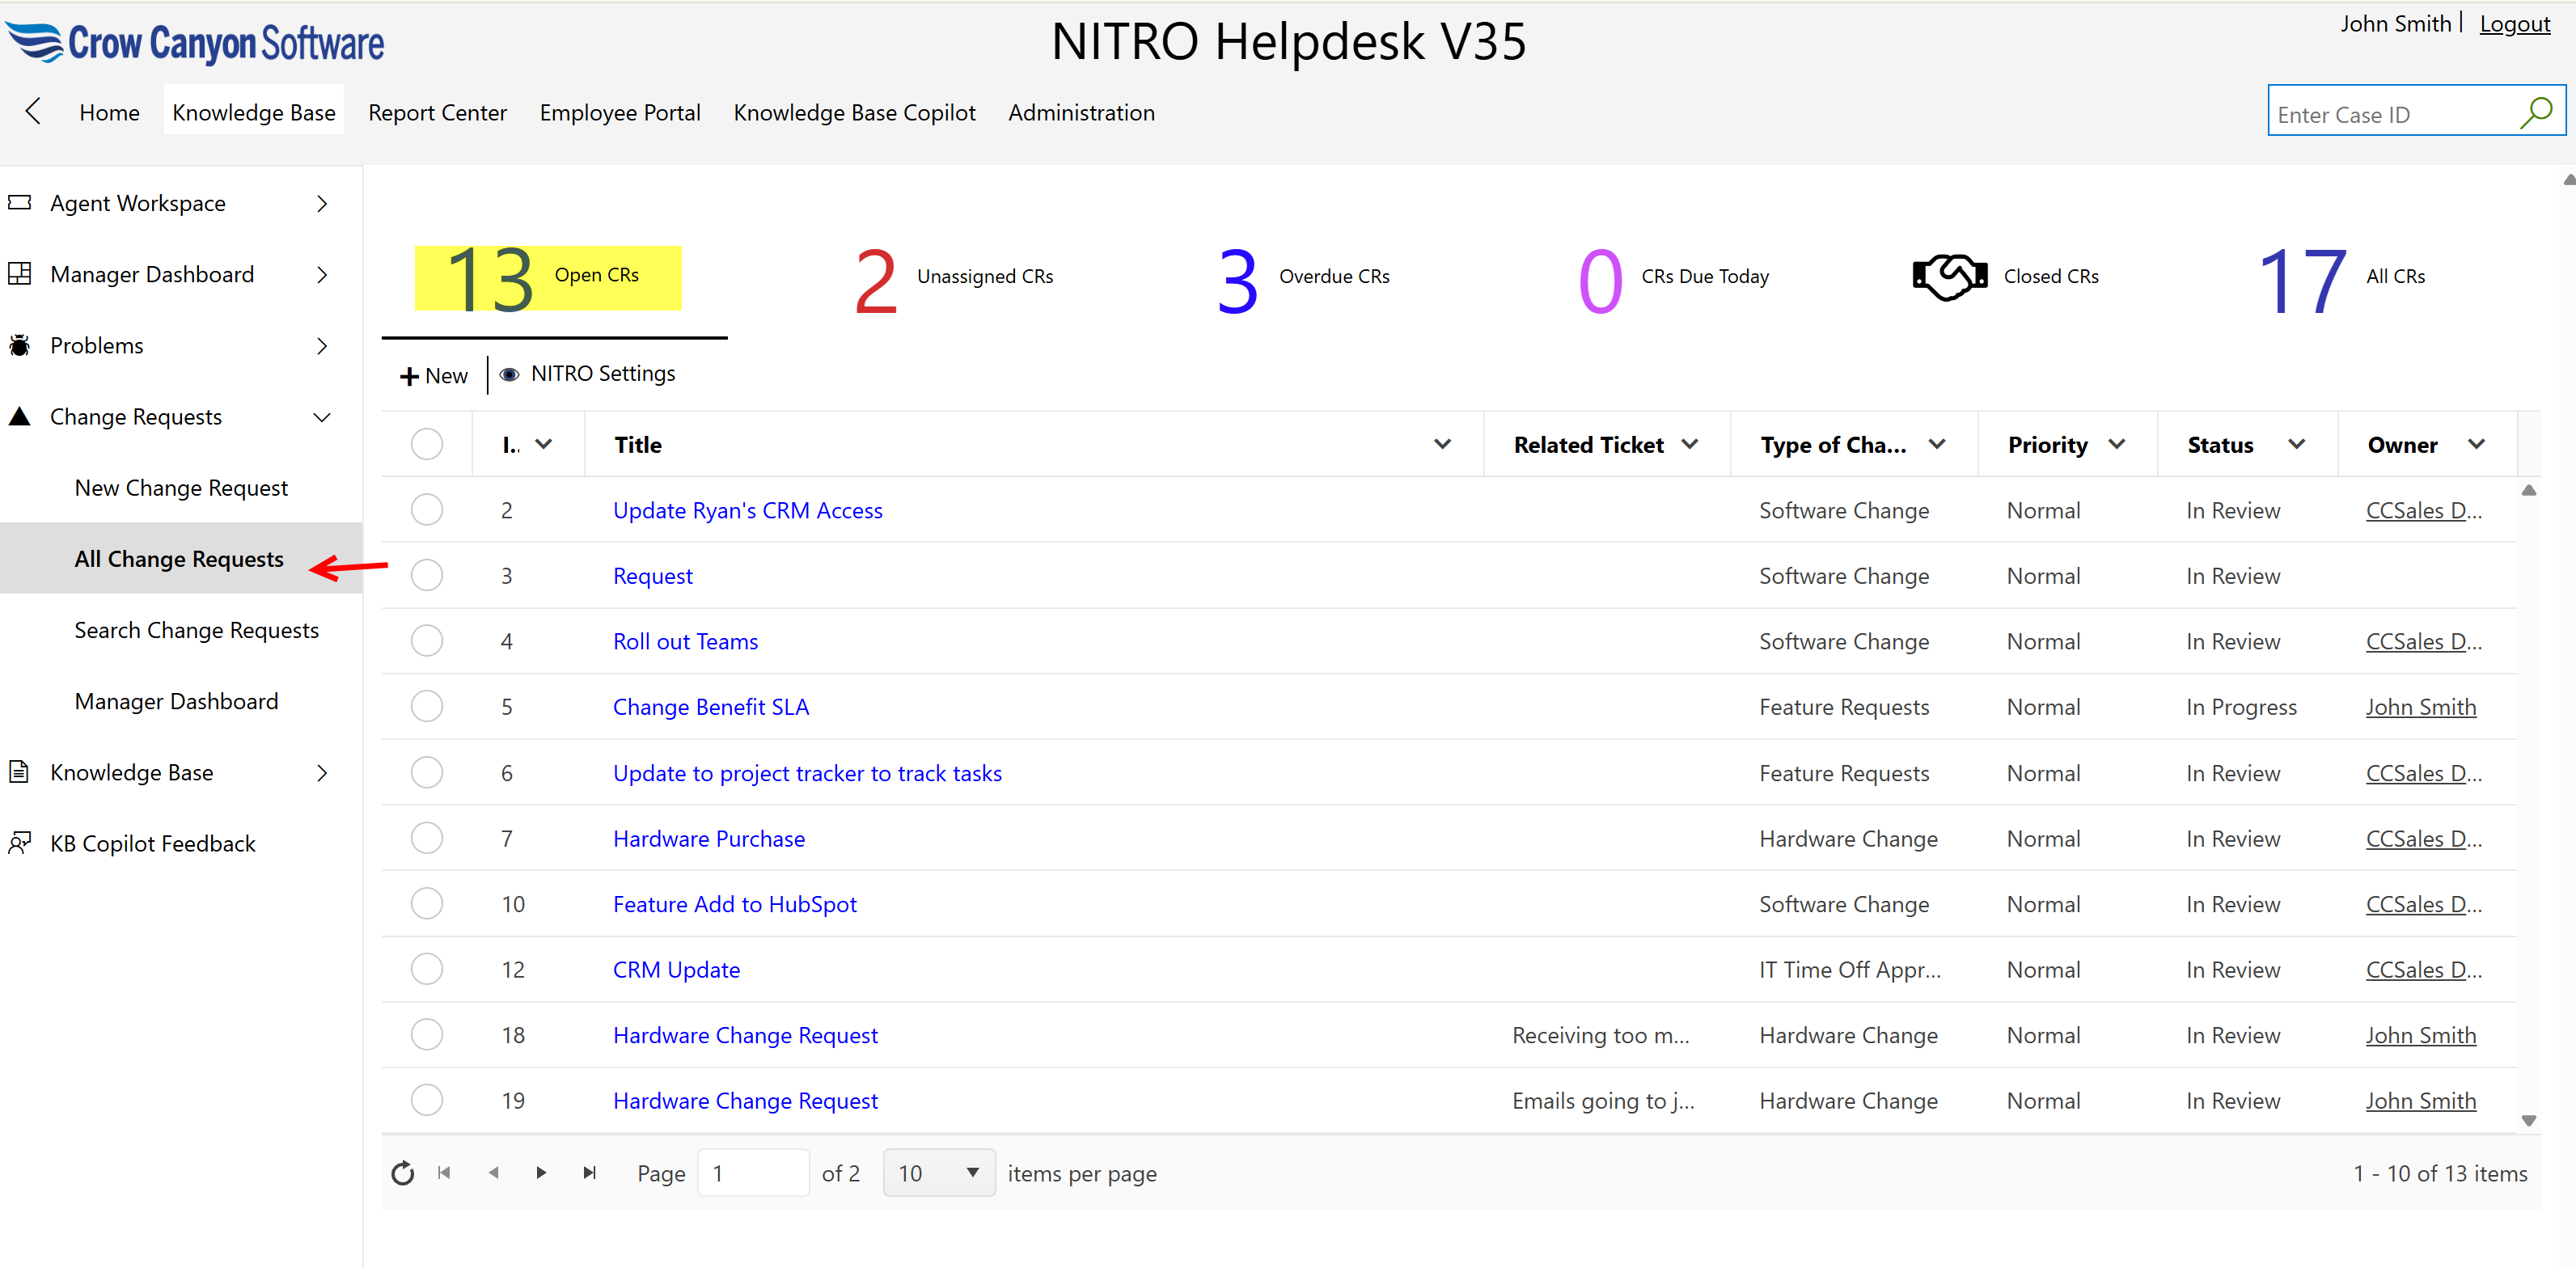This screenshot has width=2576, height=1268.
Task: Open NITRO Settings via the eye icon
Action: coord(510,374)
